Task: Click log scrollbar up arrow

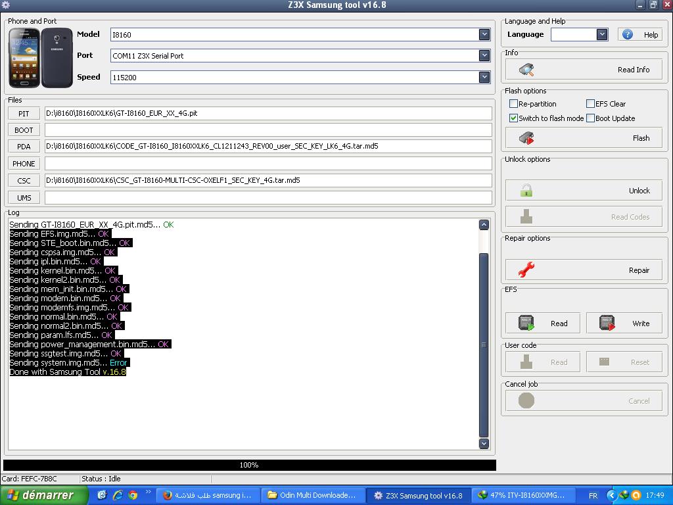Action: click(x=484, y=225)
